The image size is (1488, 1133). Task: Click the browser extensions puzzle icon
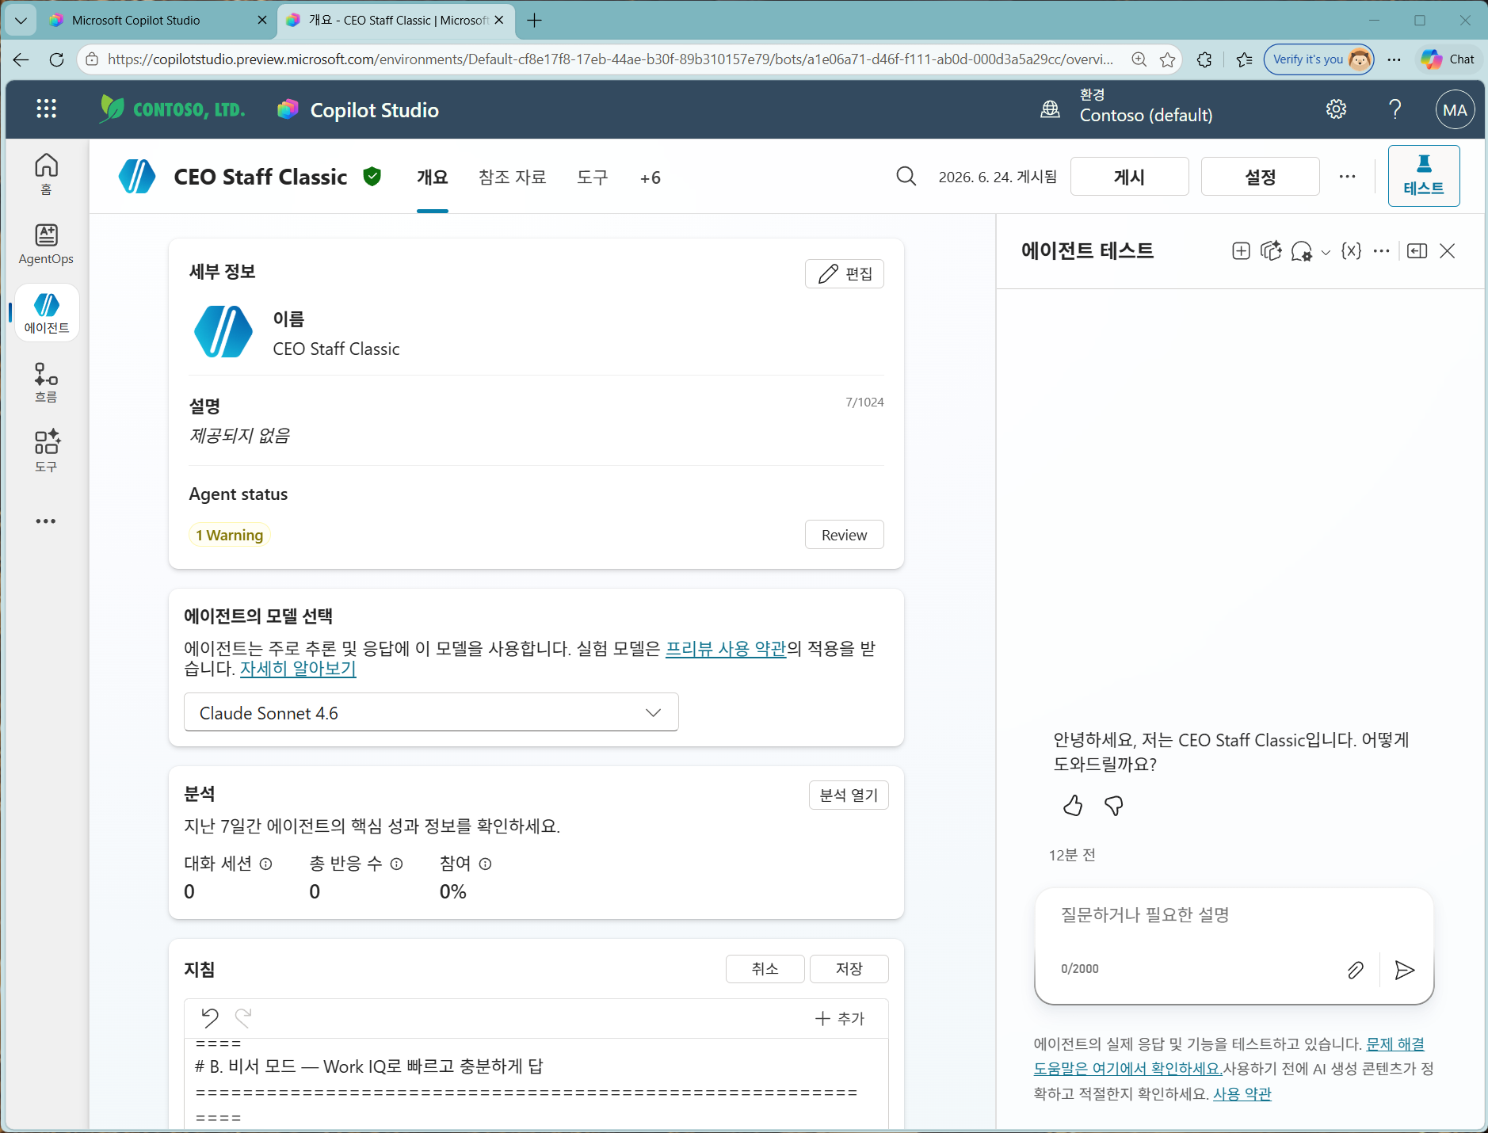1204,59
